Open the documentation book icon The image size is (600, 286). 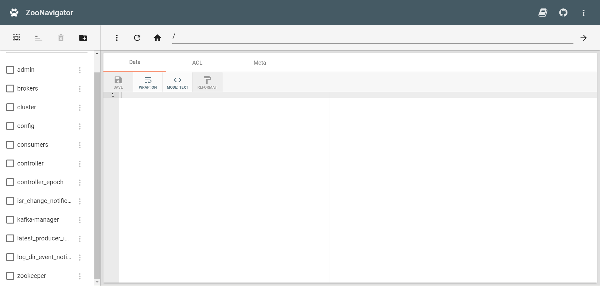(543, 12)
